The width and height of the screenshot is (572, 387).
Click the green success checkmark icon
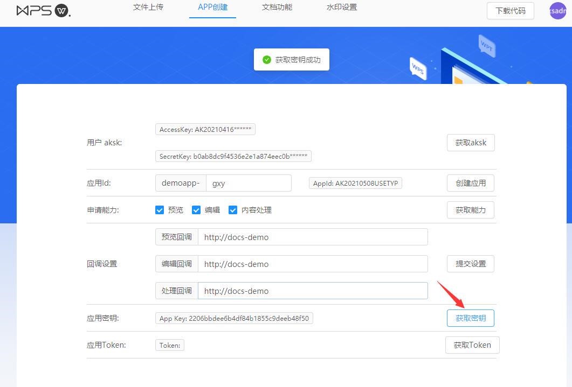tap(267, 60)
